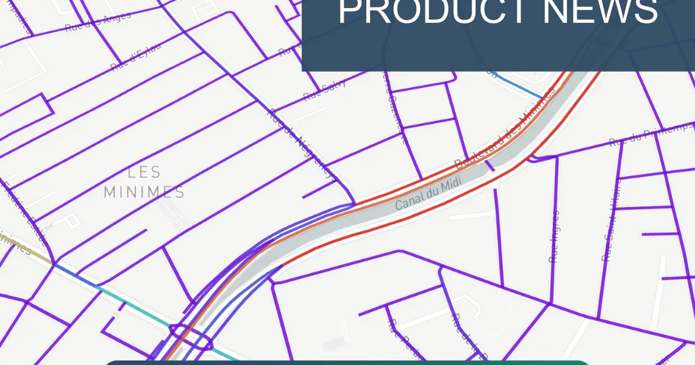
Task: Select the olive-yellow road segment
Action: click(26, 249)
